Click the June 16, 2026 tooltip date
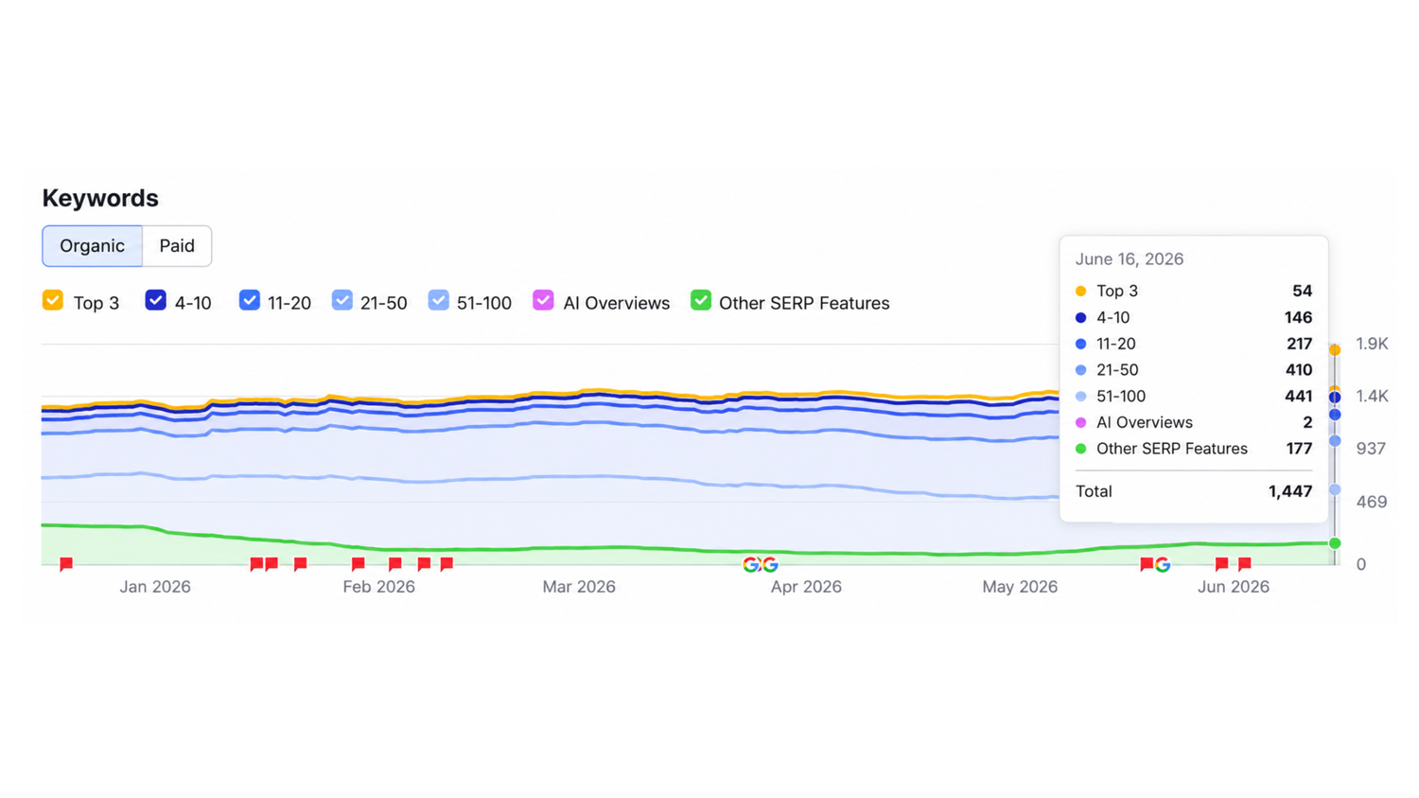The height and width of the screenshot is (798, 1419). click(x=1130, y=259)
